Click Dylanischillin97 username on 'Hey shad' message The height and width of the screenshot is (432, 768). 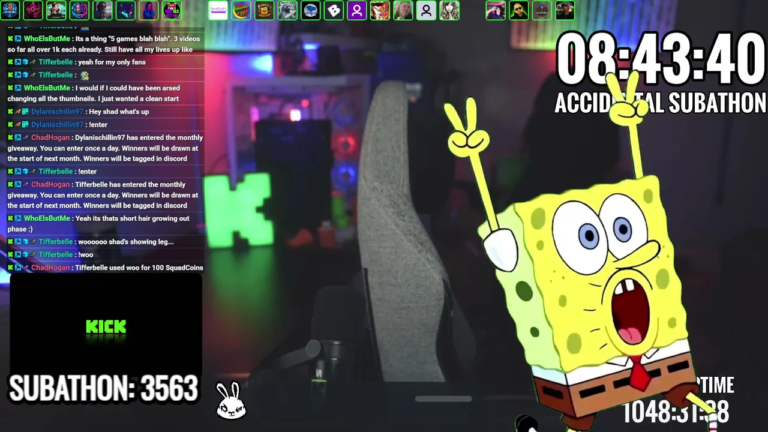tap(57, 112)
